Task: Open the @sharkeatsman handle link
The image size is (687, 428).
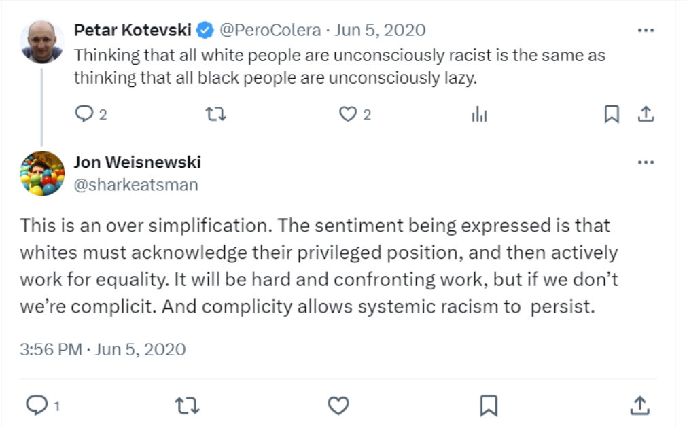Action: [x=135, y=184]
